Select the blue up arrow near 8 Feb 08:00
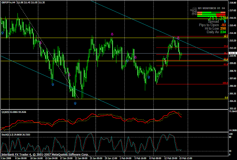The height and width of the screenshot is (160, 237). 149,77
